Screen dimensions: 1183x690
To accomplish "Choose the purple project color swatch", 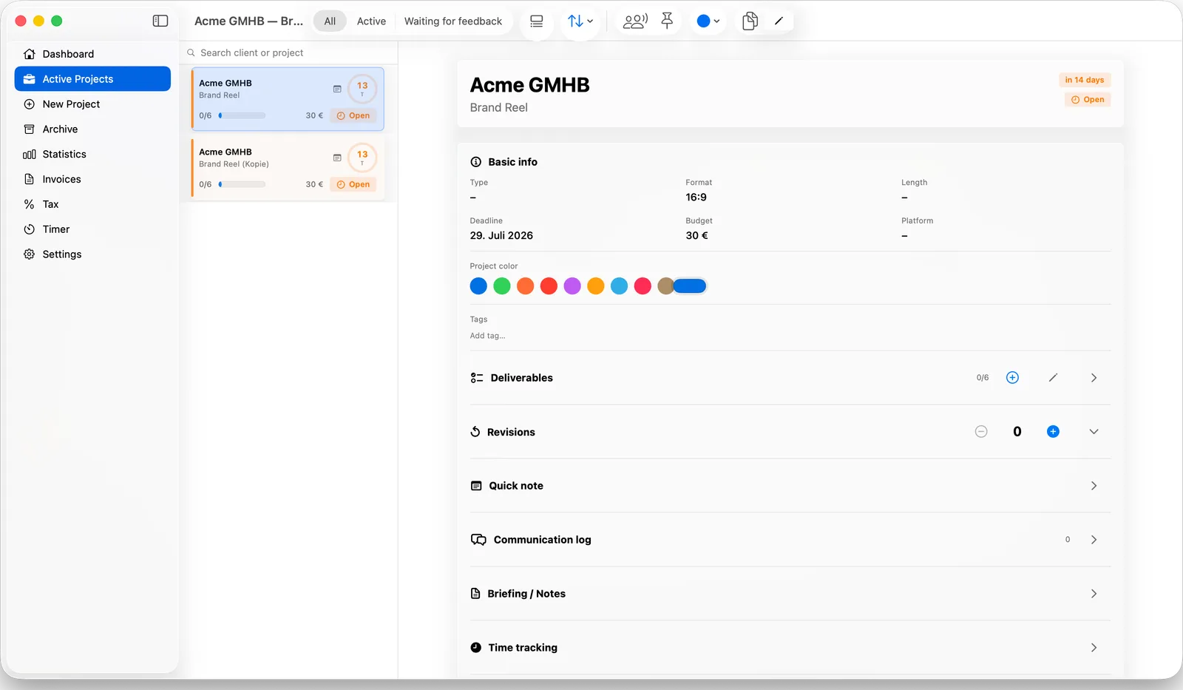I will click(x=572, y=286).
